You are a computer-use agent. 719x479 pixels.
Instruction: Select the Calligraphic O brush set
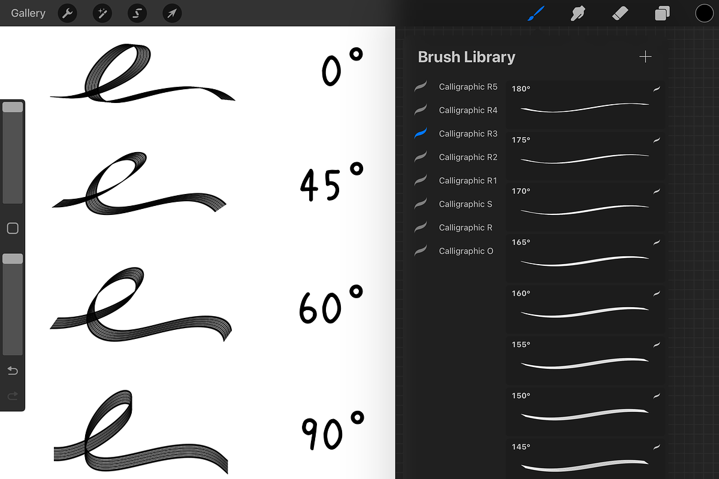[456, 251]
